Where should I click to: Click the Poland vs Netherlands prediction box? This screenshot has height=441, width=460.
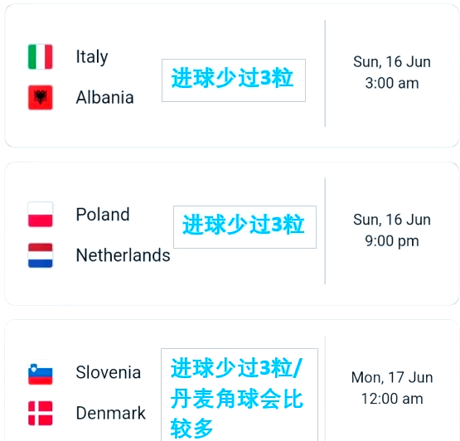click(x=245, y=227)
